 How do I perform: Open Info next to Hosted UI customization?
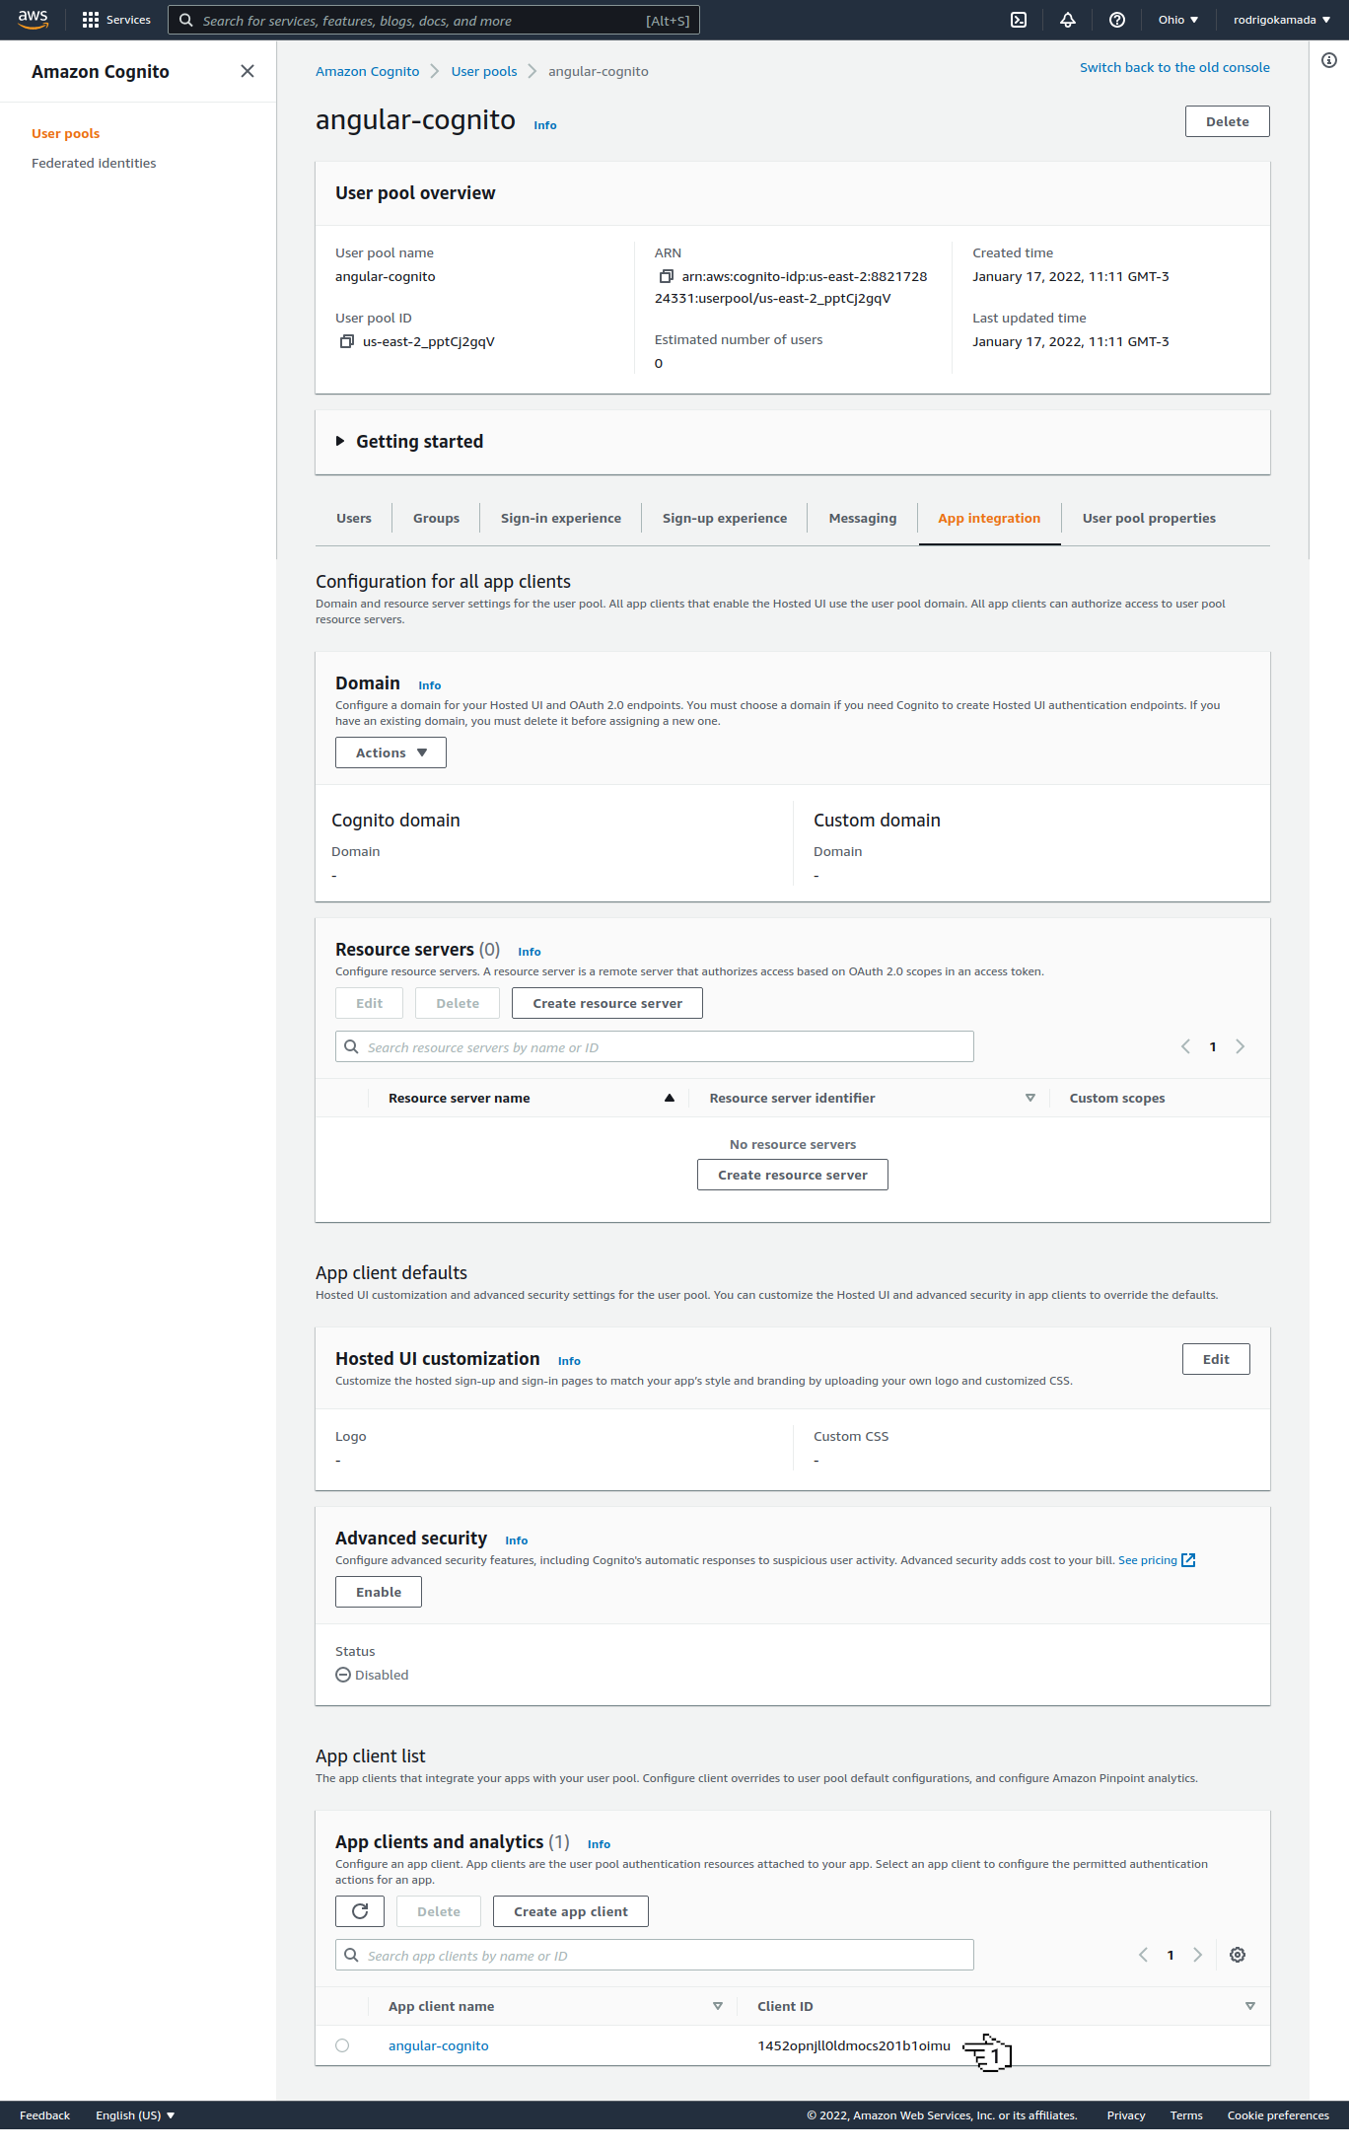pyautogui.click(x=569, y=1361)
